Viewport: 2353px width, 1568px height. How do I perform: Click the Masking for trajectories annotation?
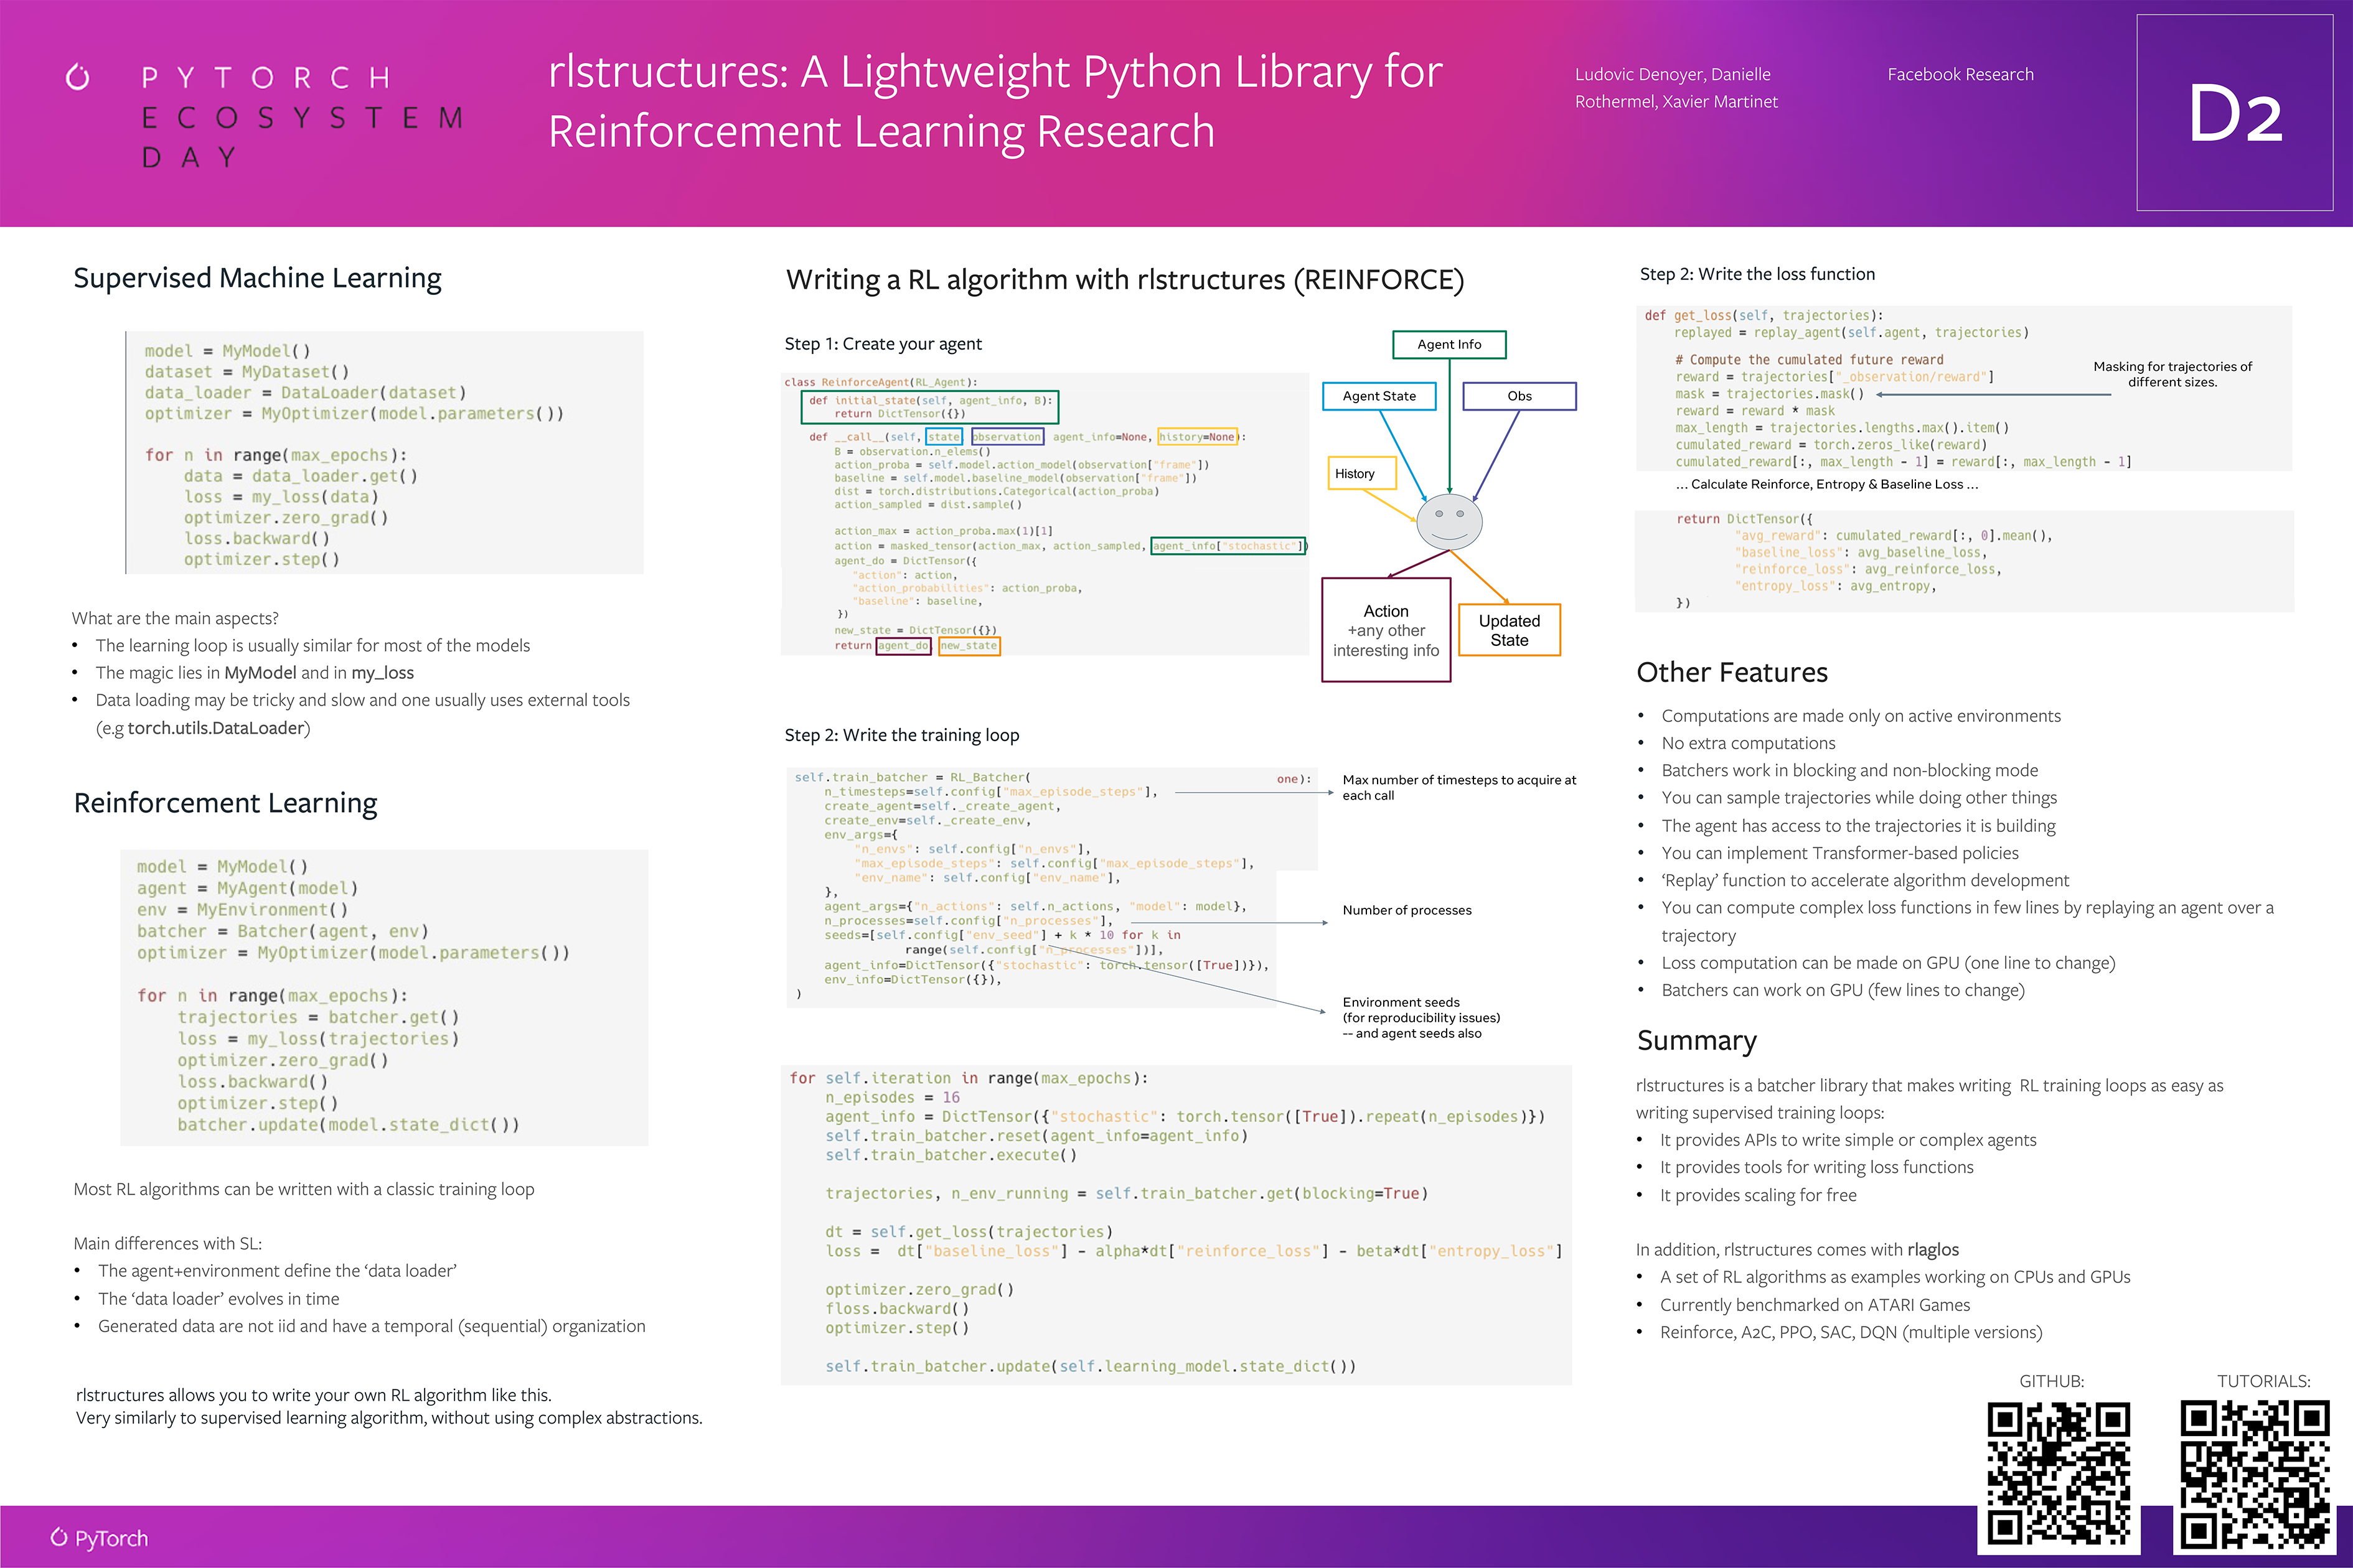pyautogui.click(x=2172, y=374)
